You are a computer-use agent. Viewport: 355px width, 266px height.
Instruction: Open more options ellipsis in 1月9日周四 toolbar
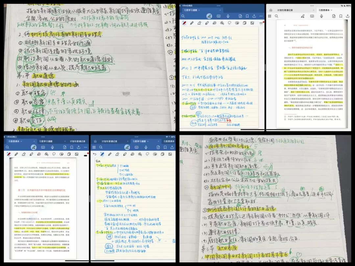(x=261, y=16)
